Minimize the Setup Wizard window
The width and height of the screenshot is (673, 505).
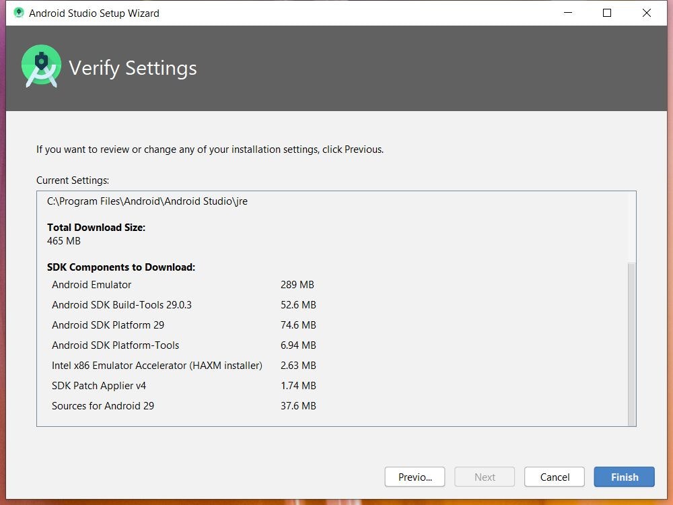coord(568,13)
